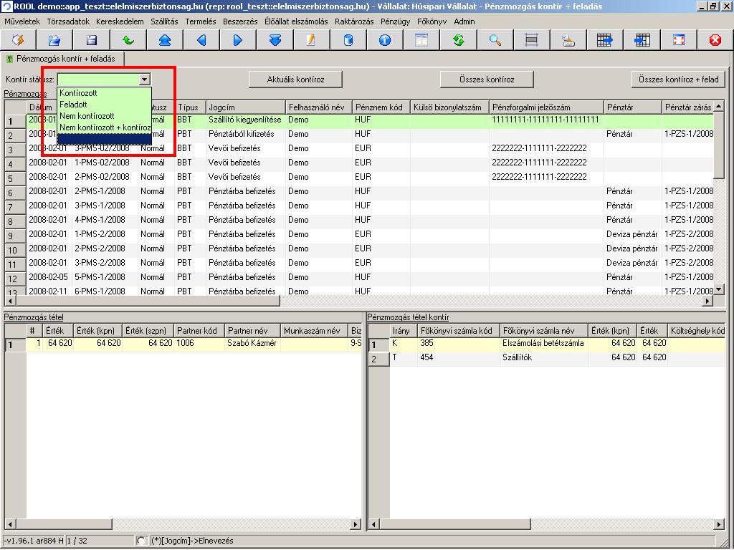Click the Szállítók account name cell
The height and width of the screenshot is (550, 734).
[x=543, y=357]
